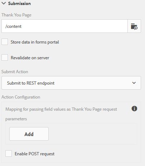Click empty area beside the Add button

coord(93,134)
